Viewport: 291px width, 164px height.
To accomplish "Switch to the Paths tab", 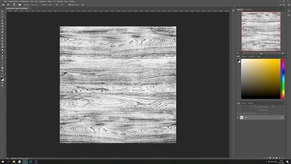I will click(251, 103).
